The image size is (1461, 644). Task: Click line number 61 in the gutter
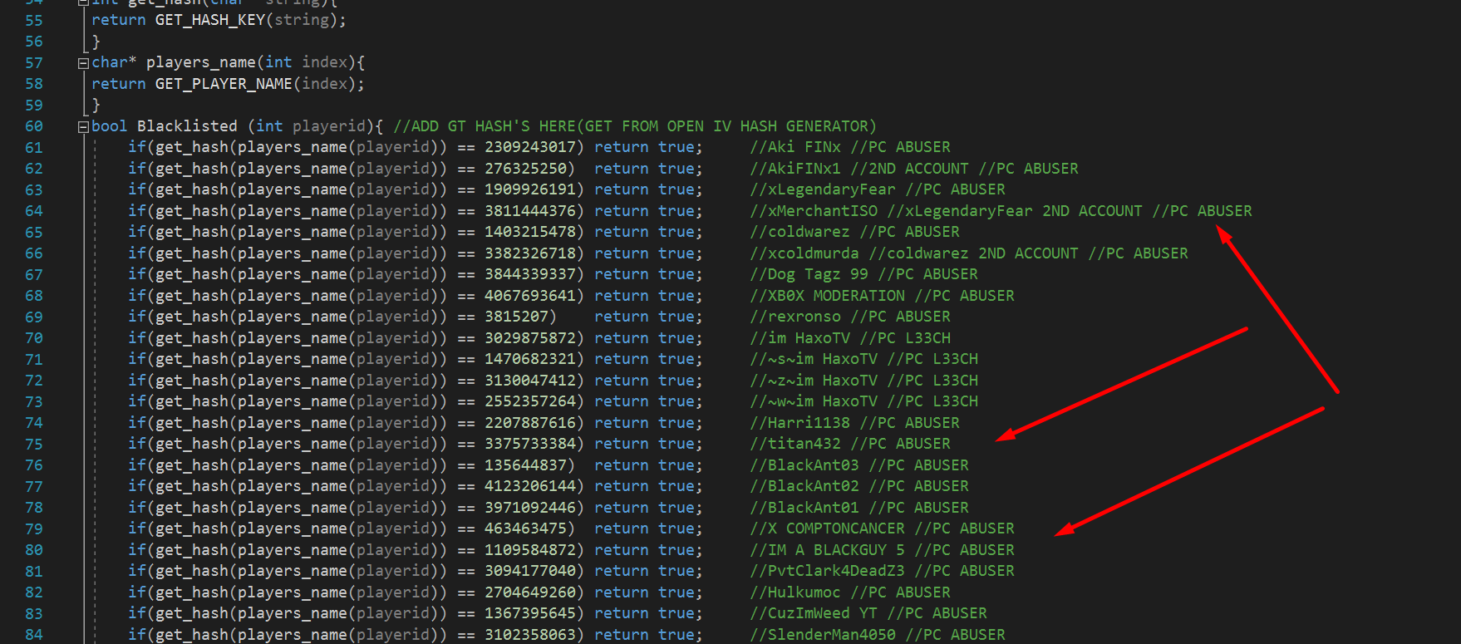[x=33, y=148]
